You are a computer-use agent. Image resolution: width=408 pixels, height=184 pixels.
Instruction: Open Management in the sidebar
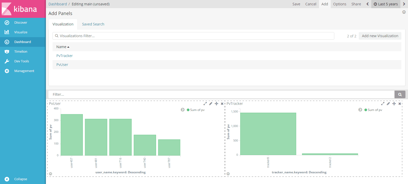tap(24, 71)
